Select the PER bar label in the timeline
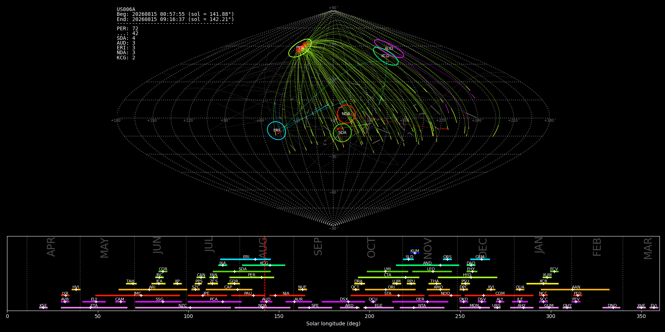Screen dimensions: 665x332 [252, 275]
